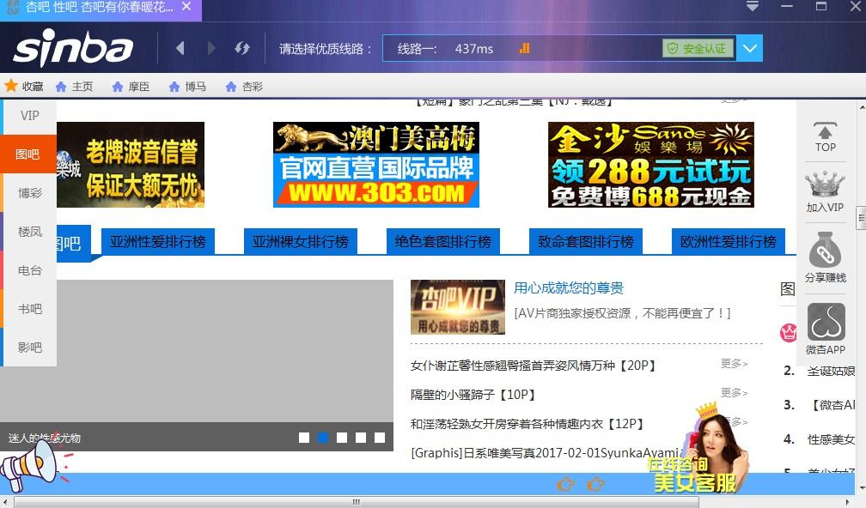Click the horizontal scrollbar at the bottom

coord(357,502)
